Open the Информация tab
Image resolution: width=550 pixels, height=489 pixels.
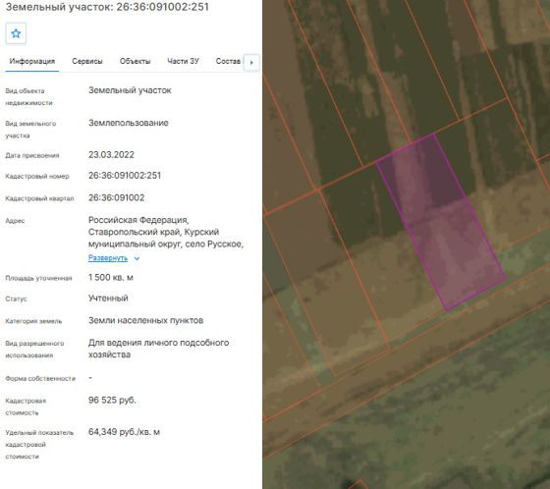coord(31,61)
